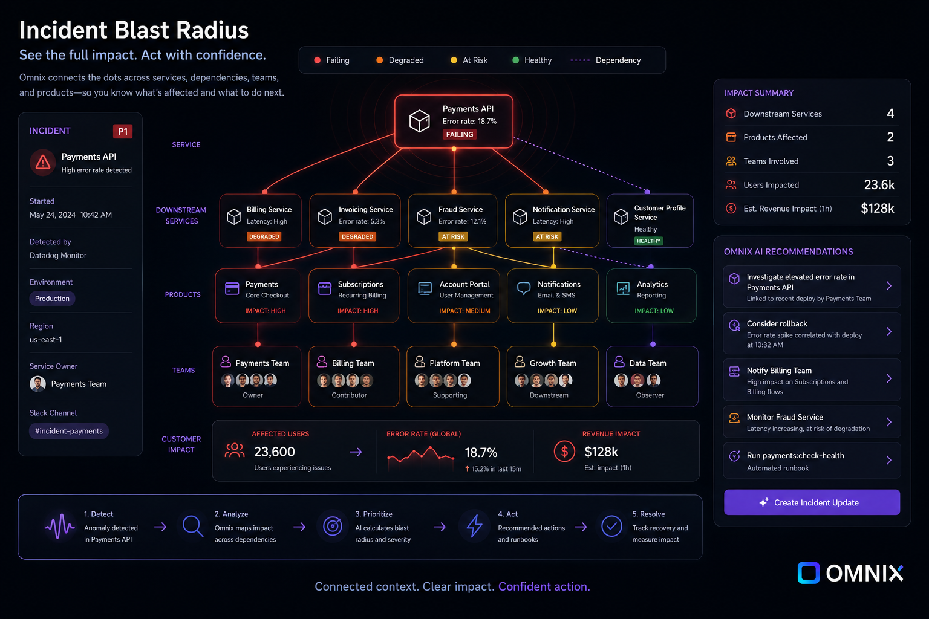Click the Analyze magnifier icon

click(x=192, y=526)
